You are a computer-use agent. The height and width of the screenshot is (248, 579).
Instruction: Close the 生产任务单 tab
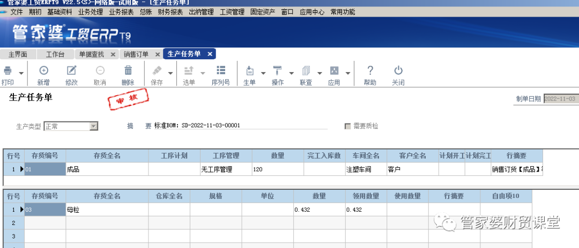(210, 54)
